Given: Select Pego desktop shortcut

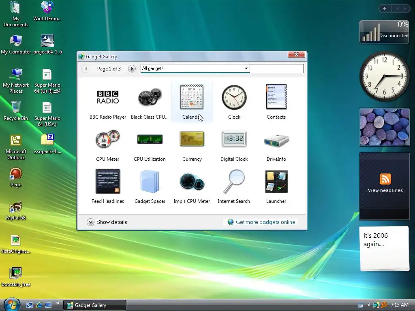Looking at the screenshot, I should 16,177.
